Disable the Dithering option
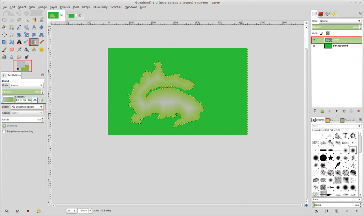This screenshot has height=216, width=364. click(4, 125)
